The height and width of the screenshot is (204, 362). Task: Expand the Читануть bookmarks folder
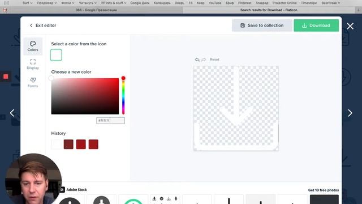(88, 3)
